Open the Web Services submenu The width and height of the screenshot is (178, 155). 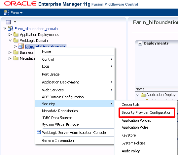pos(75,90)
